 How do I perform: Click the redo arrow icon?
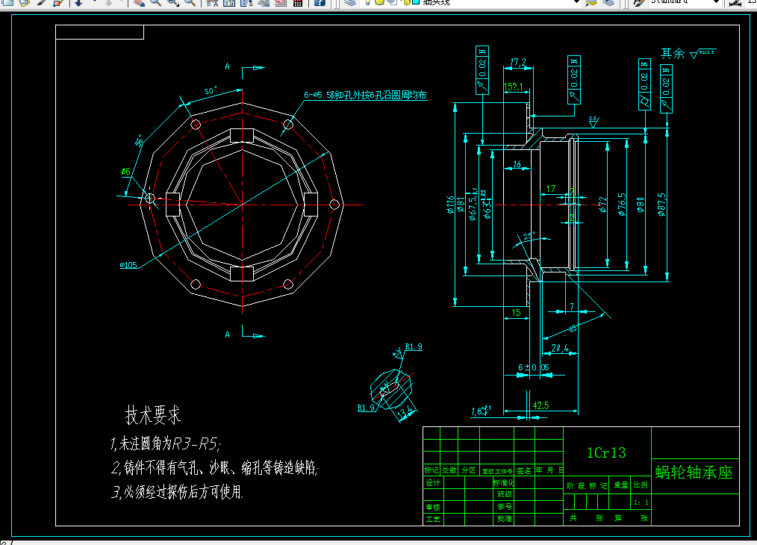[107, 4]
